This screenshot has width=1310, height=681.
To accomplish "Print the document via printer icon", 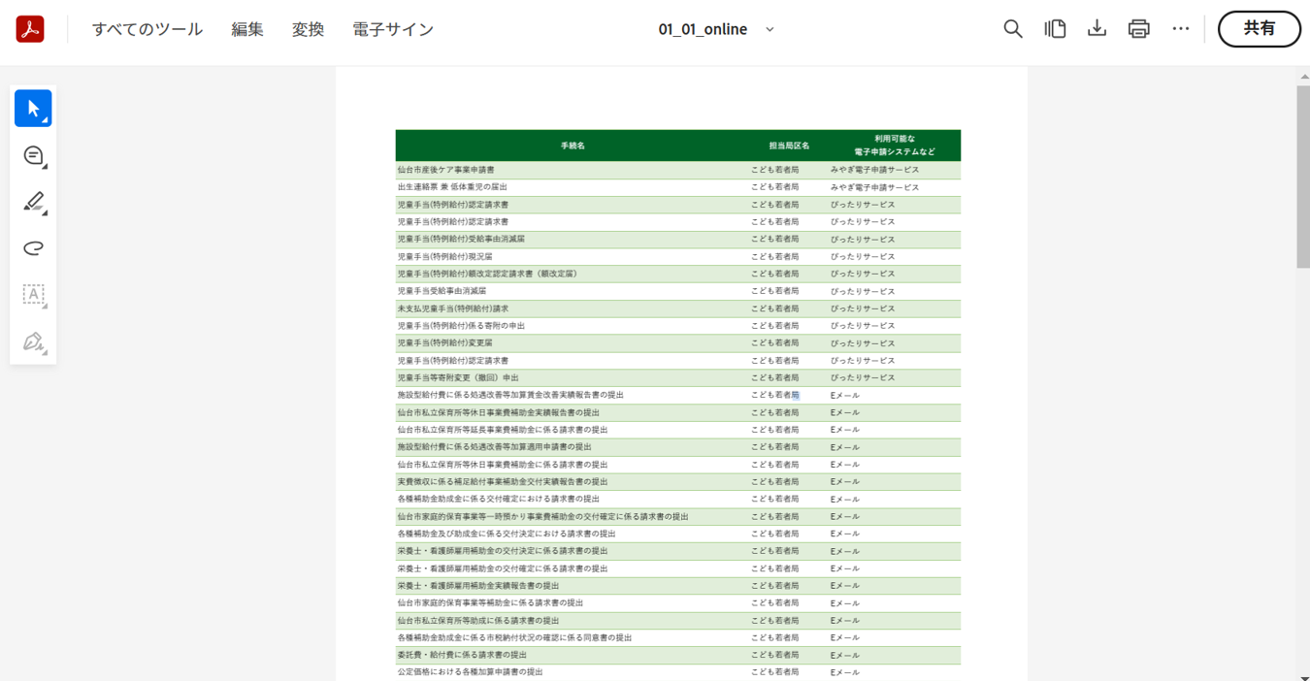I will [1138, 29].
